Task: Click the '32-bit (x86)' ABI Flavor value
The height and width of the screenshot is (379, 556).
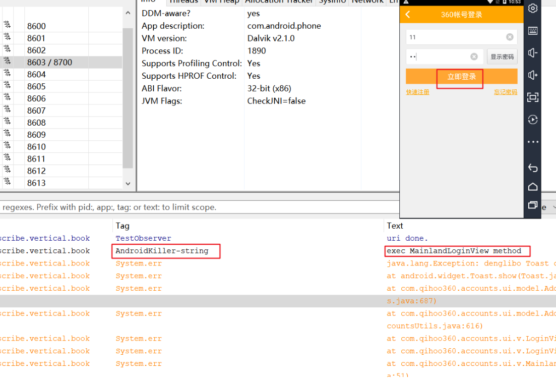Action: [269, 88]
